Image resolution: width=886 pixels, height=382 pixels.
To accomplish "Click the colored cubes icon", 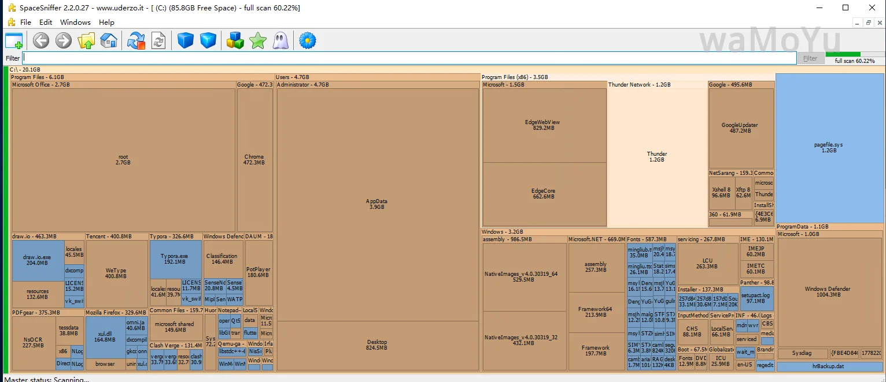I will click(235, 40).
